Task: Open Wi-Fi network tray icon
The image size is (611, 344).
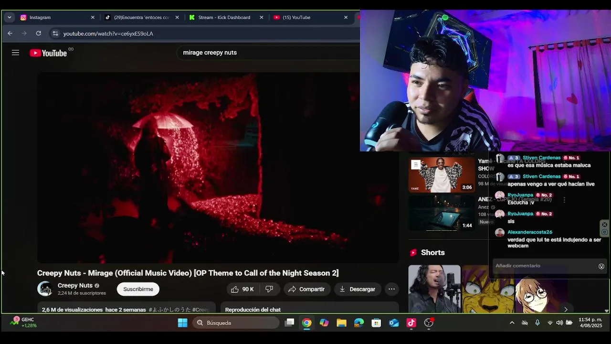Action: pos(550,323)
